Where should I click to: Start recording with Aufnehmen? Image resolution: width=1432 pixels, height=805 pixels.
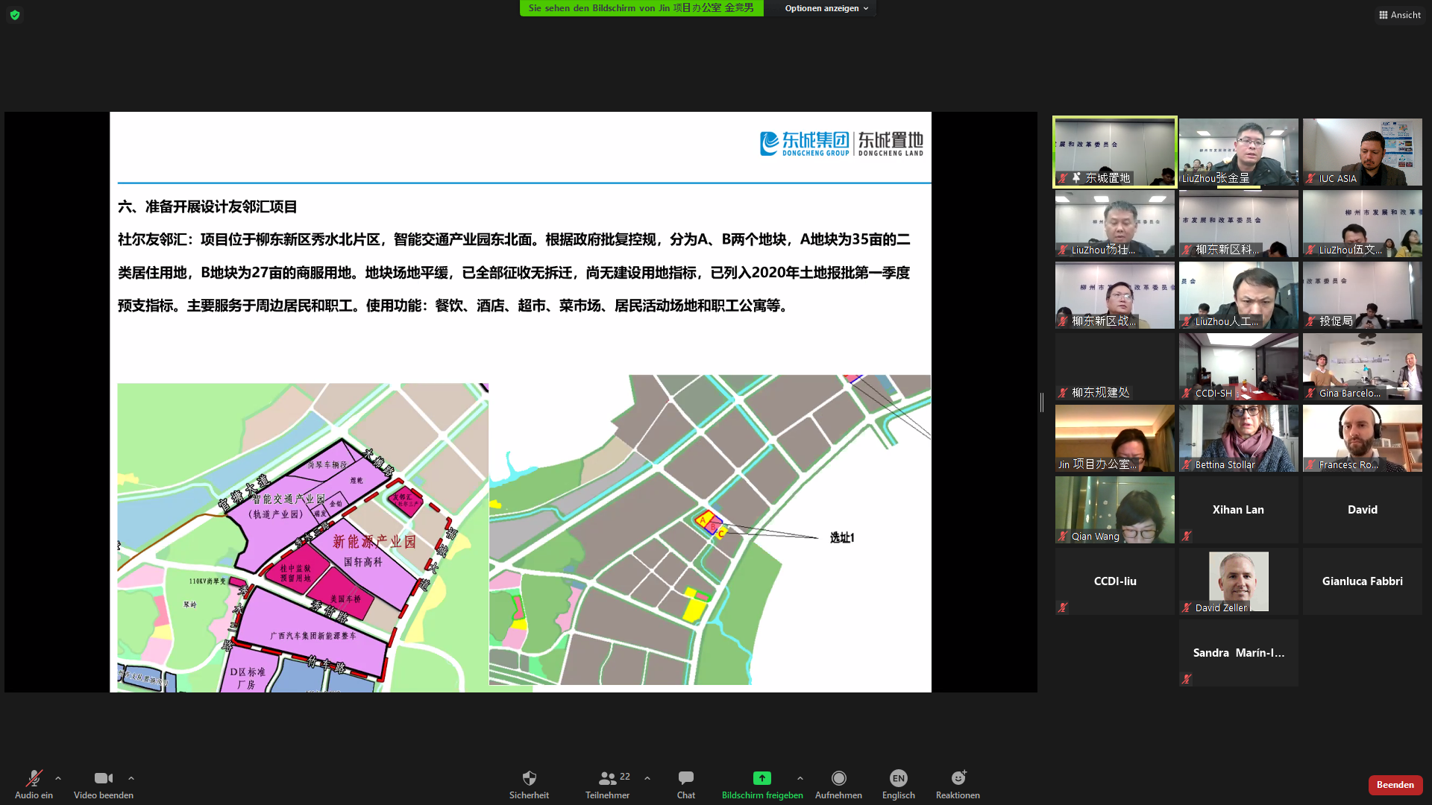pyautogui.click(x=838, y=779)
